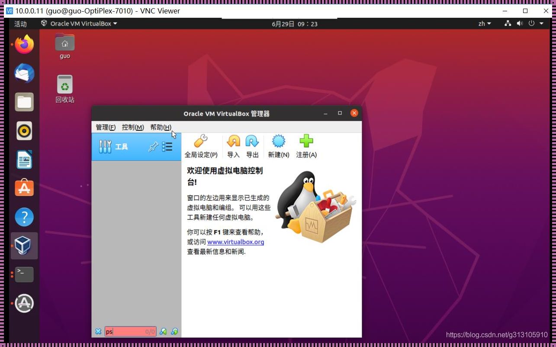The width and height of the screenshot is (556, 347).
Task: Click the search field containing ps
Action: pos(130,331)
